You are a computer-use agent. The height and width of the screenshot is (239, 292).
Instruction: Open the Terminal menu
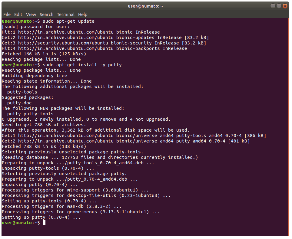pos(66,15)
